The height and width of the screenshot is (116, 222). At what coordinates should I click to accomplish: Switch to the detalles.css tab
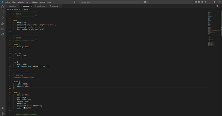41,6
